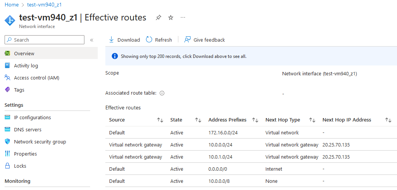
Task: Collapse the sidebar with double chevron
Action: (92, 40)
